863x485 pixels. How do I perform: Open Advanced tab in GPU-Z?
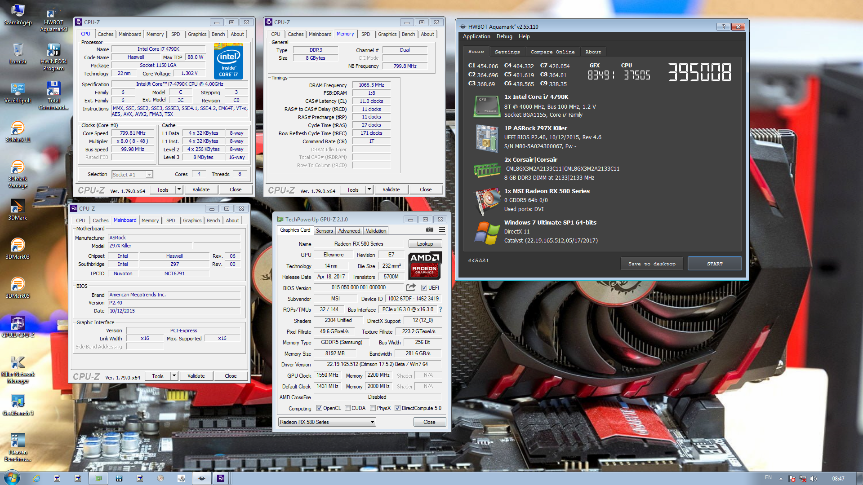point(349,231)
